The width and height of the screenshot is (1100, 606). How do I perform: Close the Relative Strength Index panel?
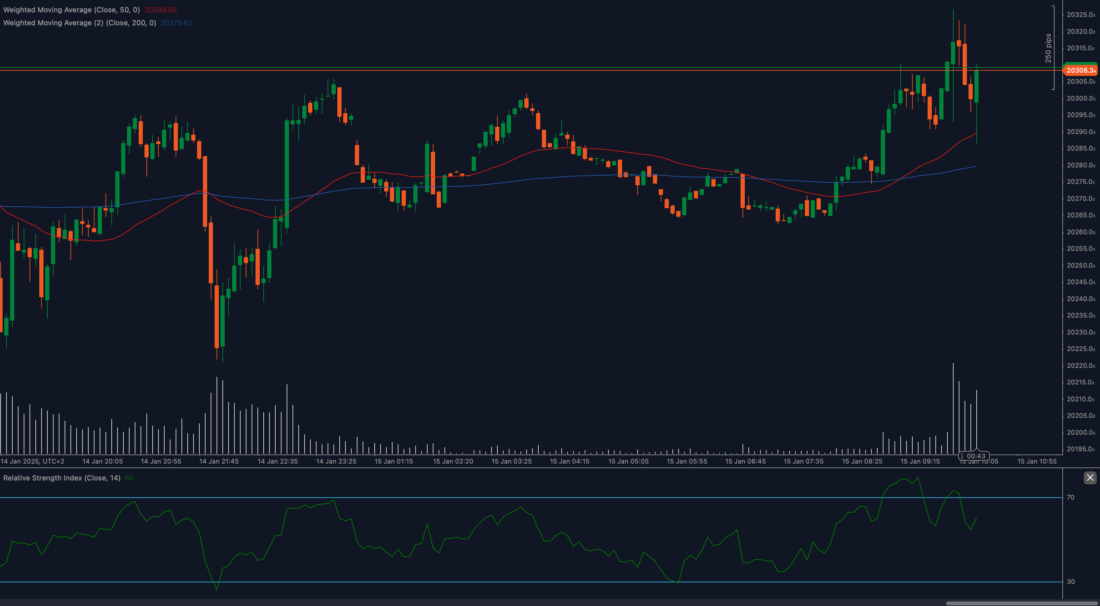1090,477
